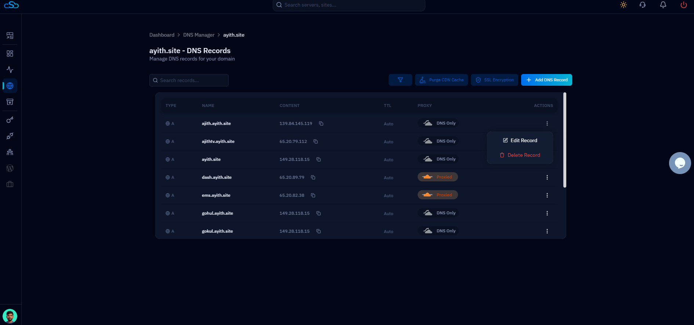The height and width of the screenshot is (325, 694).
Task: Copy IP 65.20.89.79 to clipboard
Action: (313, 177)
